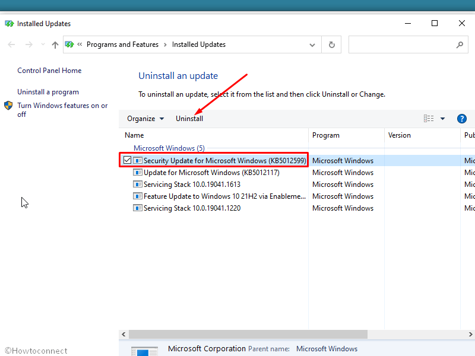The image size is (475, 356).
Task: Expand the address bar history dropdown
Action: click(312, 45)
